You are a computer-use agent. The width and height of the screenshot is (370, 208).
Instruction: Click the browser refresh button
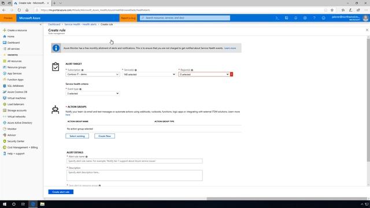pyautogui.click(x=19, y=10)
